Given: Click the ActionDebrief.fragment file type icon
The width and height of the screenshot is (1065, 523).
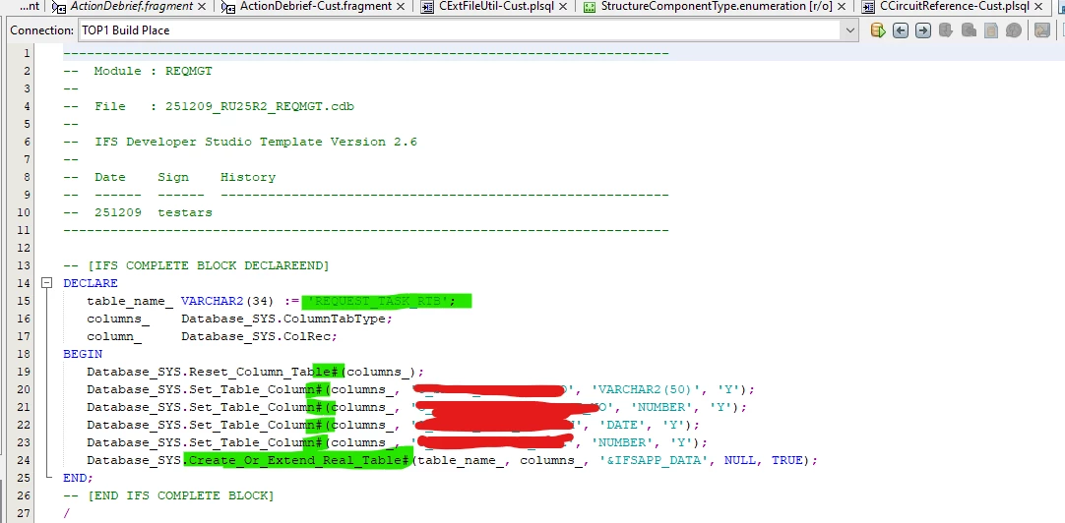Looking at the screenshot, I should point(59,7).
